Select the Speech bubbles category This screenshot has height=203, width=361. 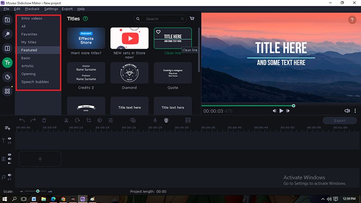tap(35, 82)
